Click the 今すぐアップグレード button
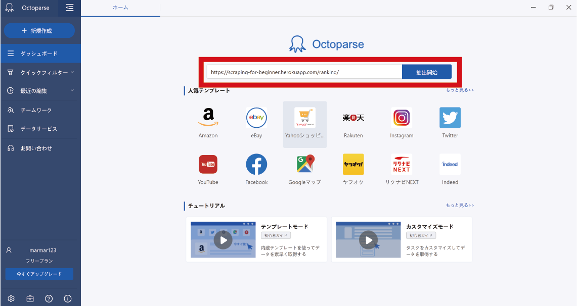 tap(39, 274)
